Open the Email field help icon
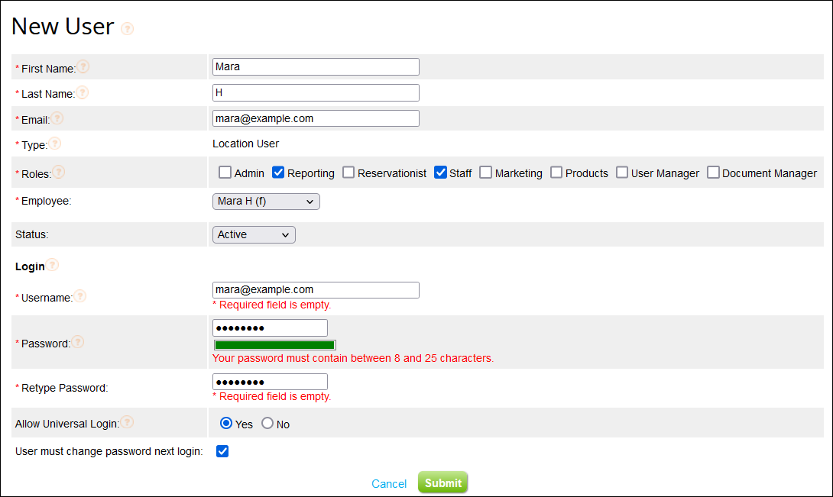This screenshot has width=833, height=497. click(x=57, y=118)
